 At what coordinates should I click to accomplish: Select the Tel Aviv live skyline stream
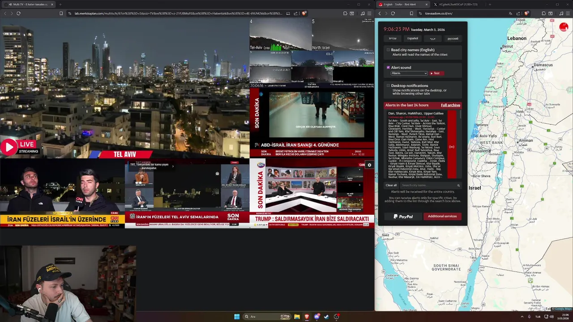click(125, 89)
